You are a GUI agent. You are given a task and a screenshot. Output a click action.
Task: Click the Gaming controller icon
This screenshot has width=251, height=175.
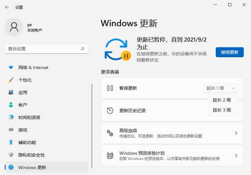[11, 129]
